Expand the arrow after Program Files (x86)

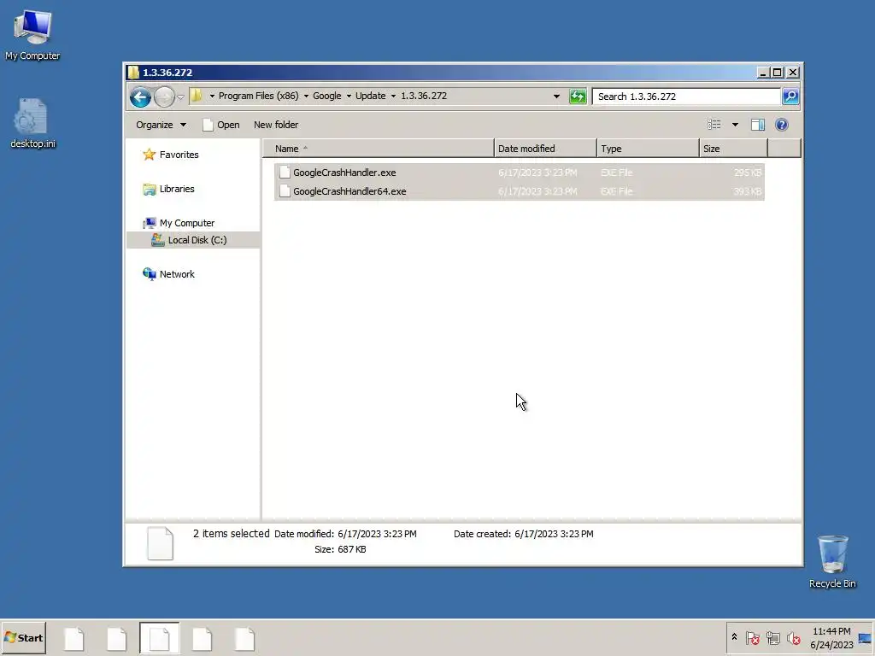[306, 96]
